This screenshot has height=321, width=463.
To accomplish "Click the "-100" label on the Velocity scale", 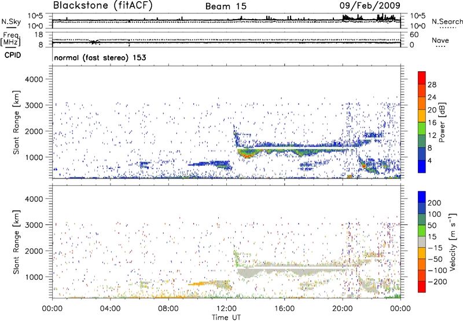I will [437, 271].
